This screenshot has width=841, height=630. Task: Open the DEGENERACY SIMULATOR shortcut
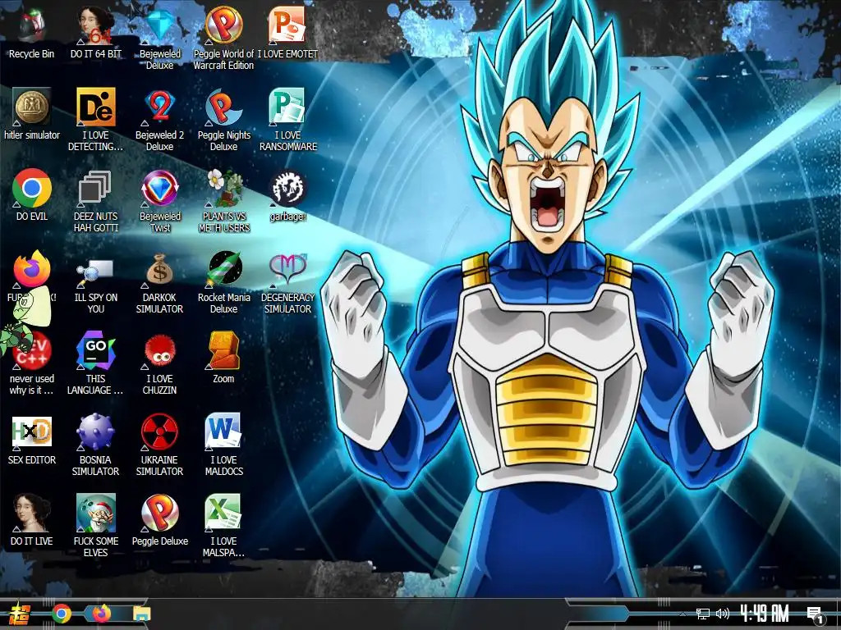click(x=287, y=282)
